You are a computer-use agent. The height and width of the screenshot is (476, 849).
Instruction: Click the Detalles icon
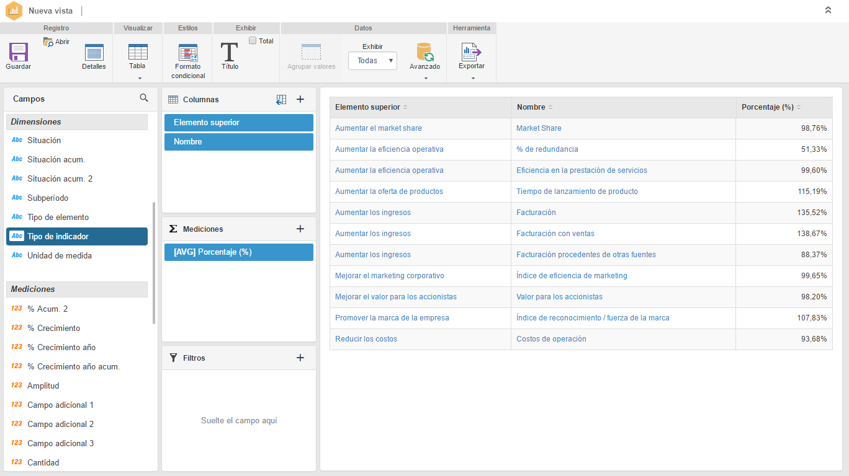94,53
